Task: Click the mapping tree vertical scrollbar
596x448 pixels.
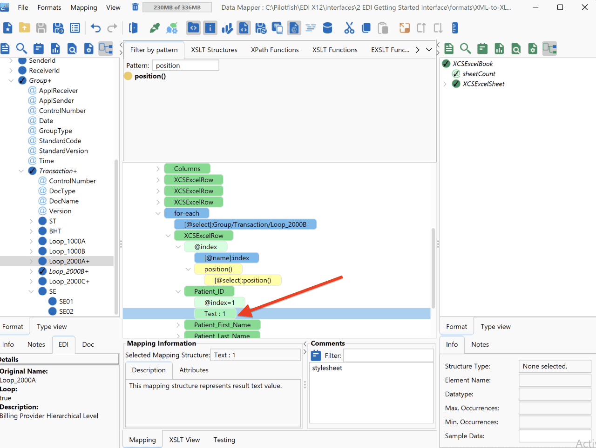Action: [x=433, y=268]
